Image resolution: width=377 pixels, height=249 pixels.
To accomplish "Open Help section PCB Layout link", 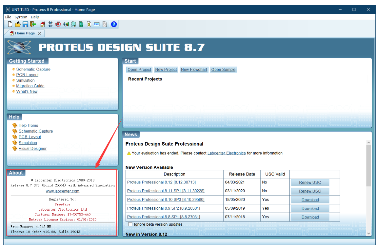I will (x=30, y=137).
